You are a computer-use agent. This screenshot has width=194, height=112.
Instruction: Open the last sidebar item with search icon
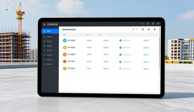click(48, 64)
